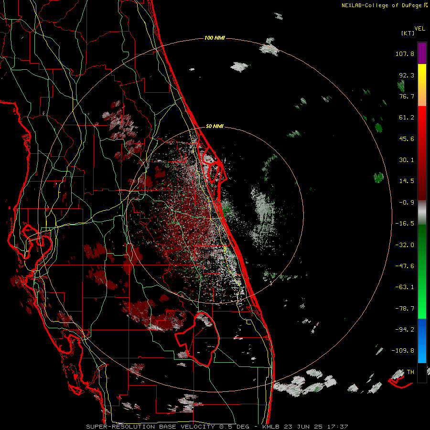
Task: Click the Super-Resolution Base Velocity caption
Action: (x=217, y=427)
